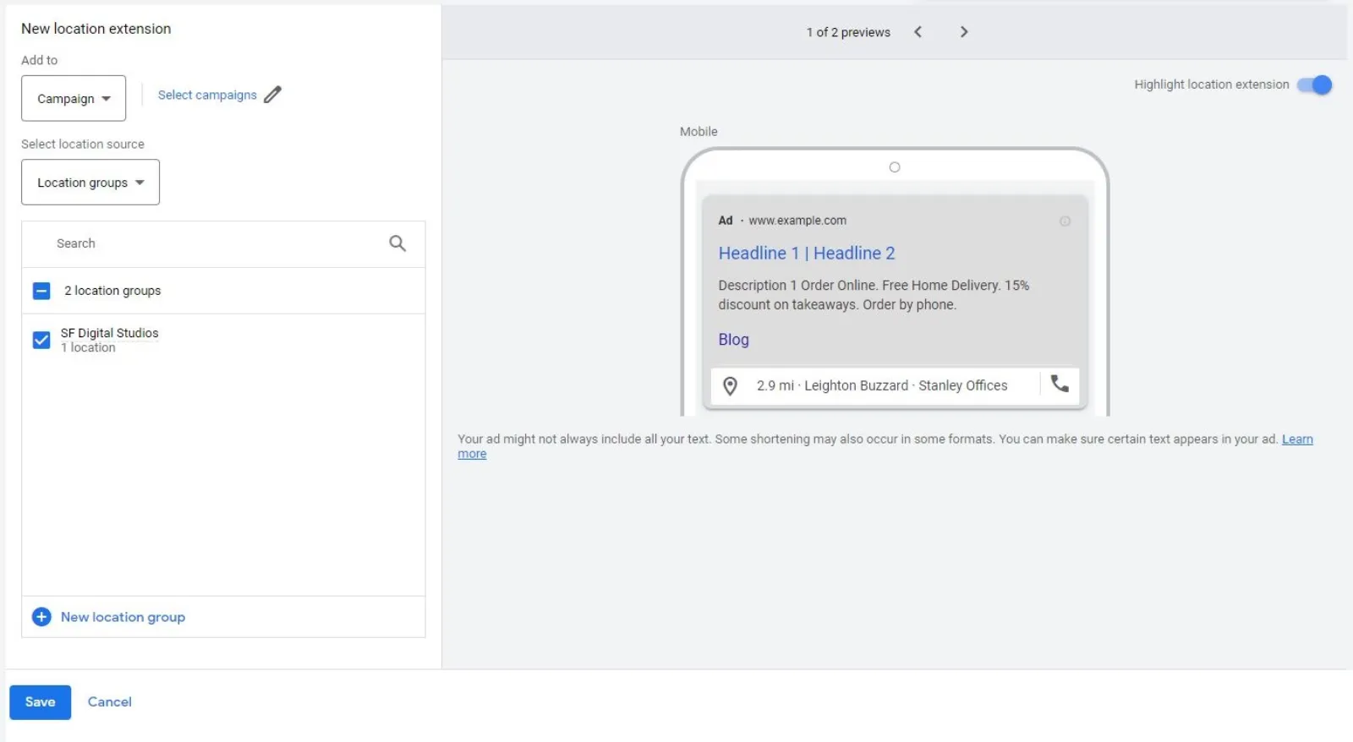Click the pencil edit icon beside Select campaigns
The image size is (1353, 742).
pos(272,95)
